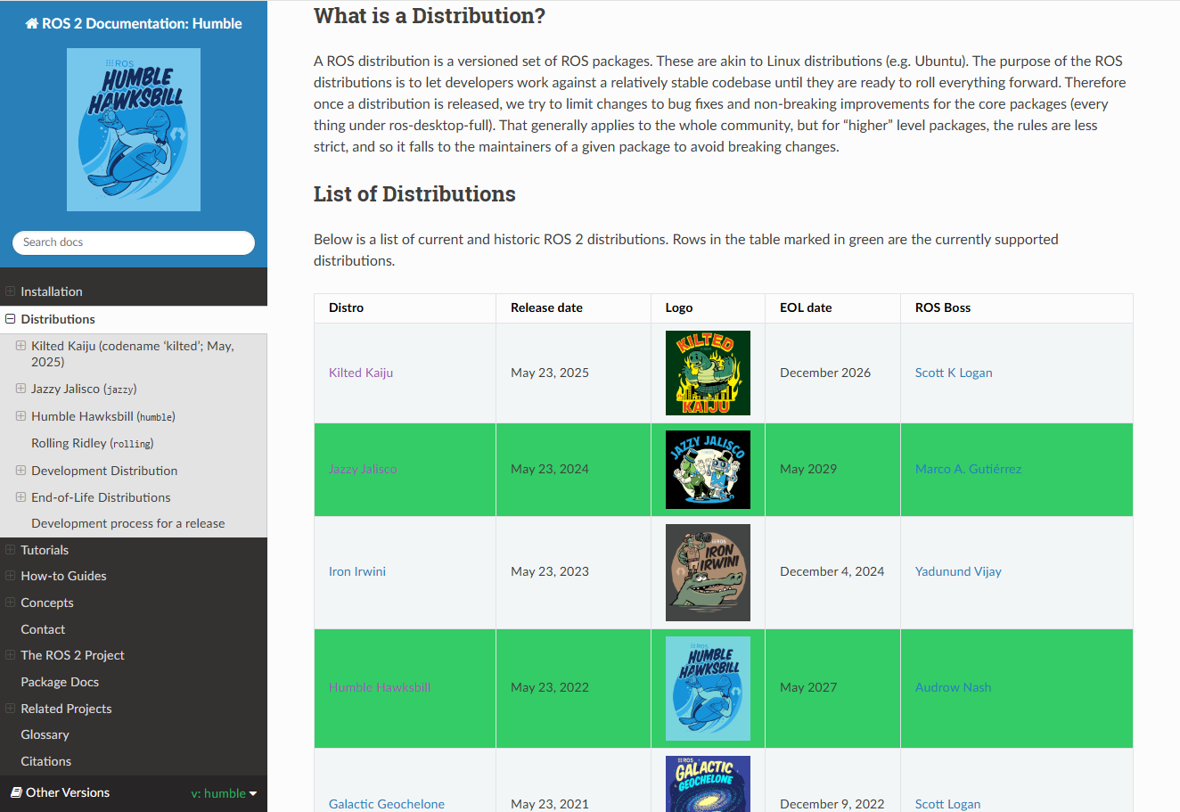Click the home icon beside ROS 2 Documentation
Image resolution: width=1180 pixels, height=812 pixels.
point(31,24)
